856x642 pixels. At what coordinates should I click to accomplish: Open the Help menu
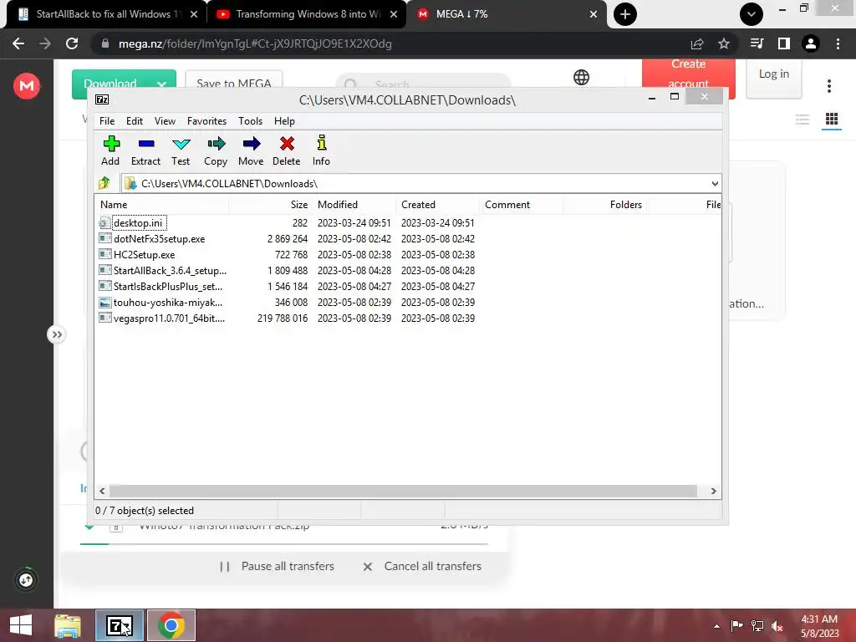point(284,121)
